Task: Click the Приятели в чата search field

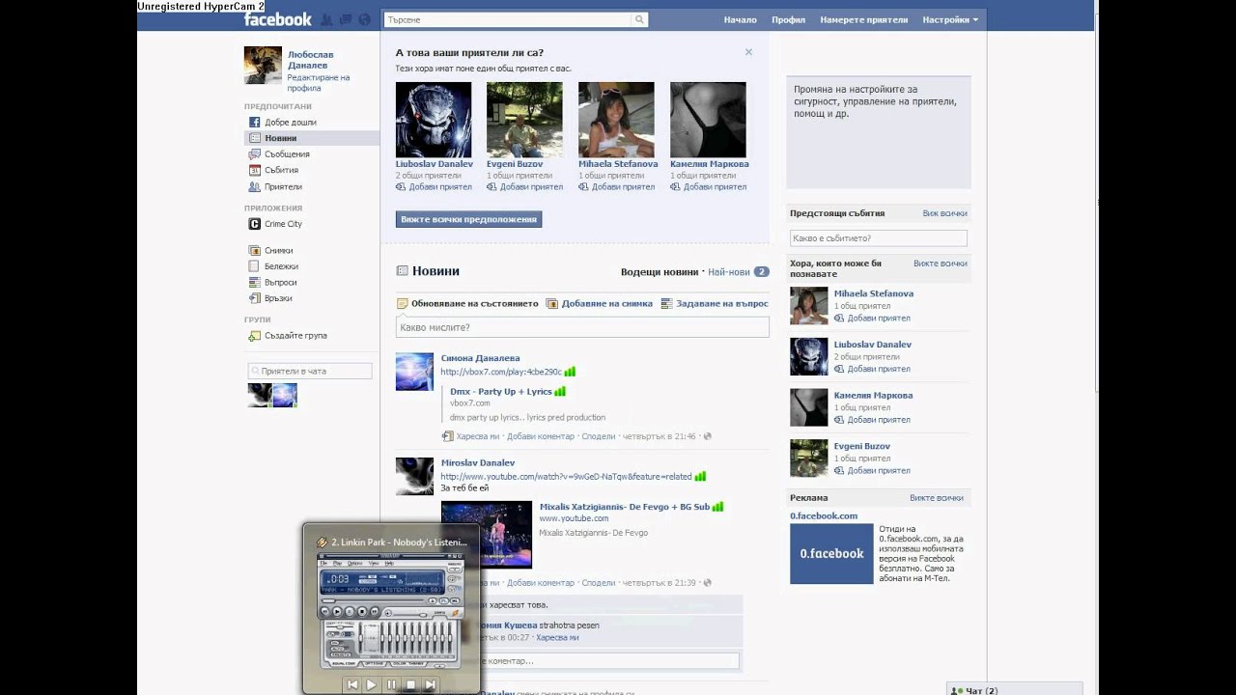Action: tap(310, 371)
